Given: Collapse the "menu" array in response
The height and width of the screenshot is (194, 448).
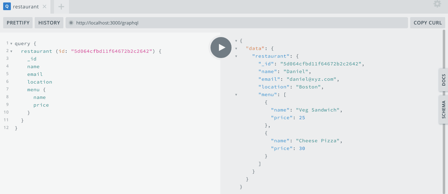Looking at the screenshot, I should (236, 95).
